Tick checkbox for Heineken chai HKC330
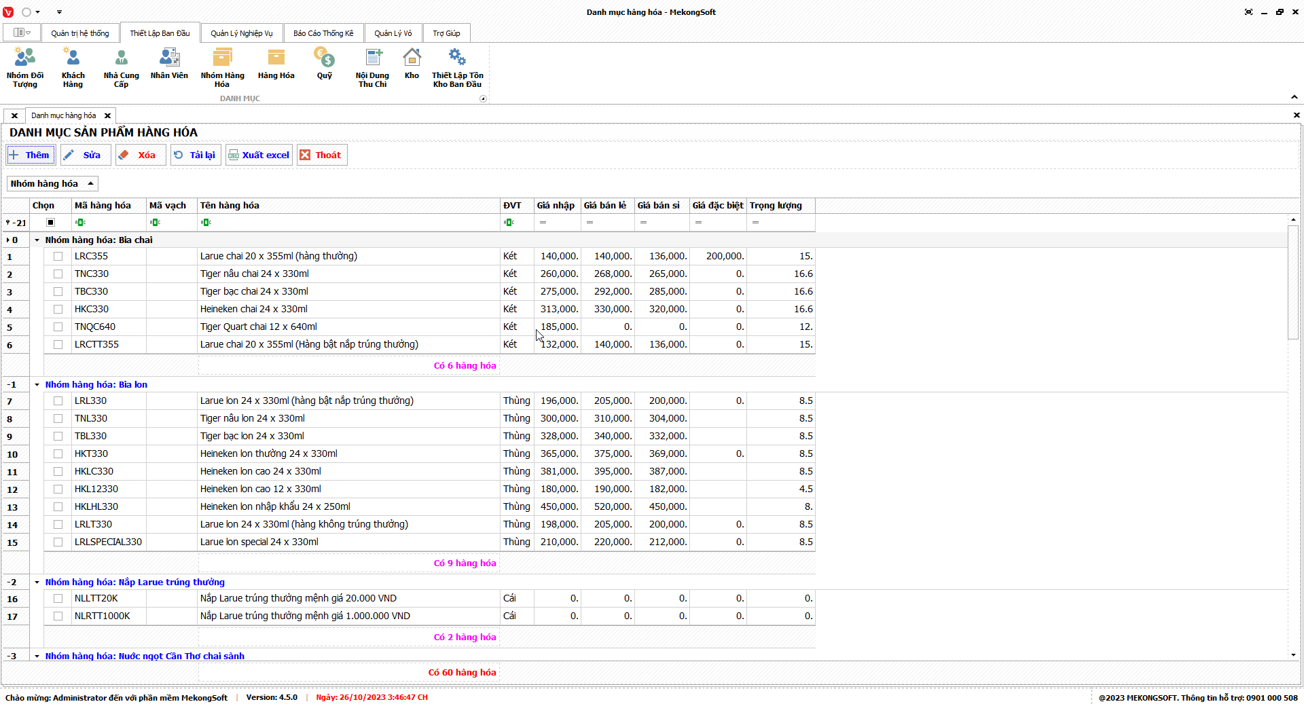Image resolution: width=1304 pixels, height=704 pixels. coord(58,310)
